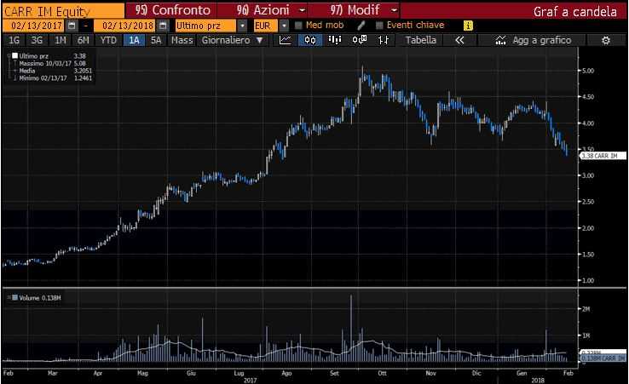Collapse toolbar with double chevron icon
Viewport: 629px width, 384px height.
coord(460,40)
